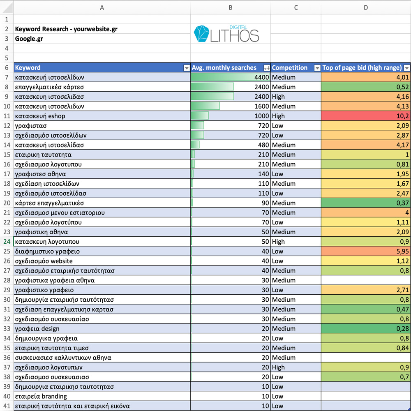Expand the Competition column filter arrow
411x411 pixels.
[317, 68]
